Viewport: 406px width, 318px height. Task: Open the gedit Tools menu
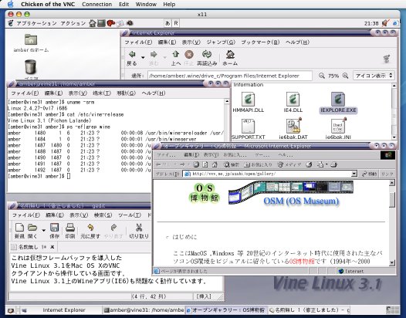[x=130, y=215]
